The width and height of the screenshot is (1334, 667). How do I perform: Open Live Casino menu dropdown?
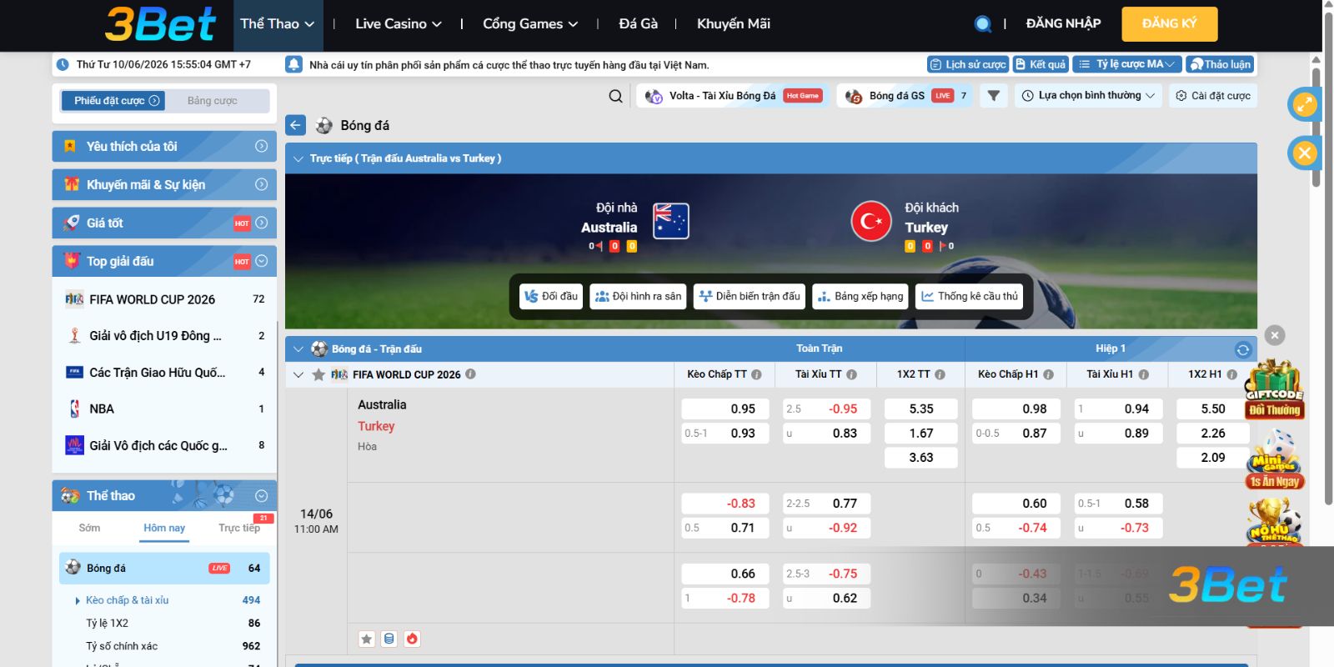pyautogui.click(x=399, y=24)
